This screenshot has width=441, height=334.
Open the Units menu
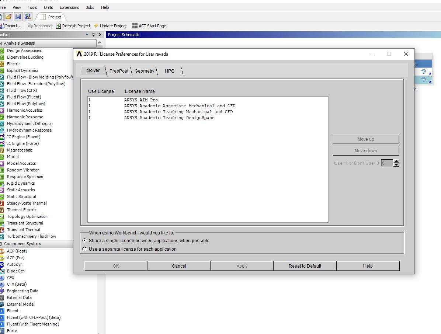pos(48,7)
